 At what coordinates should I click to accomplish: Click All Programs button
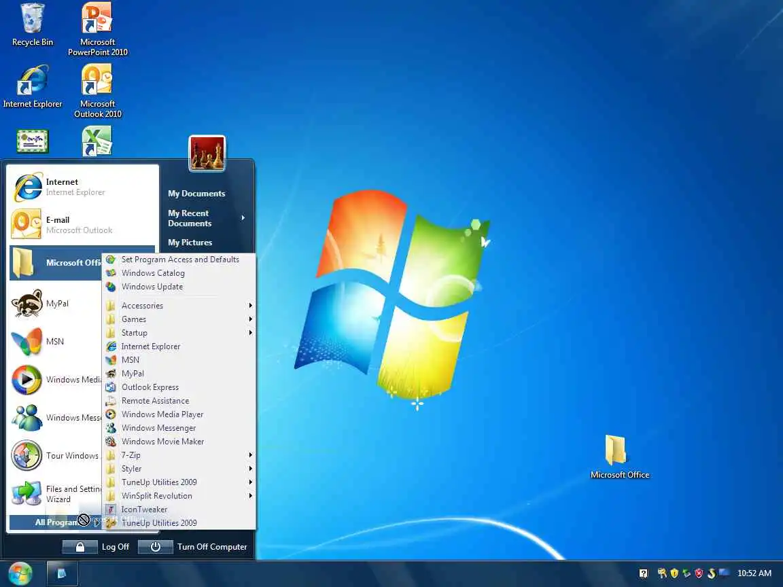(x=56, y=522)
